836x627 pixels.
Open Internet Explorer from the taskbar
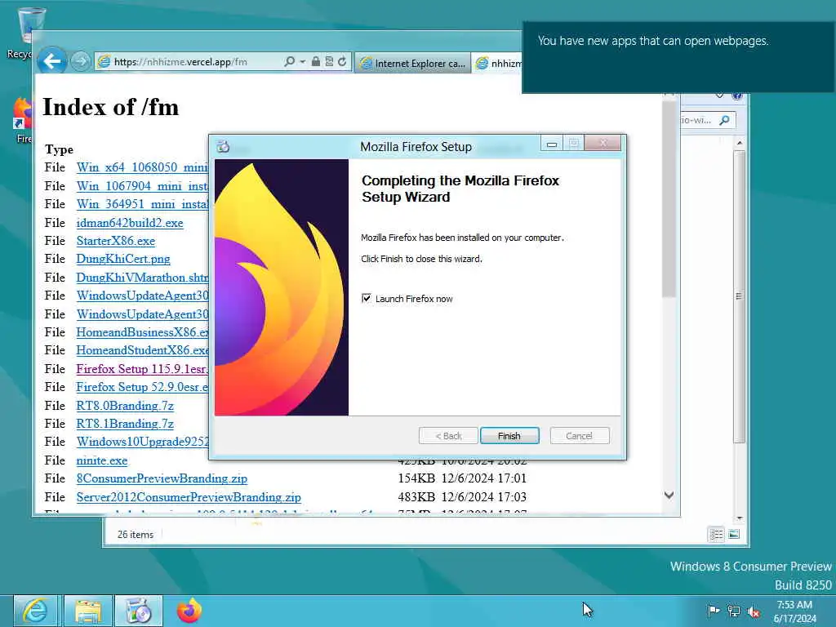tap(35, 611)
